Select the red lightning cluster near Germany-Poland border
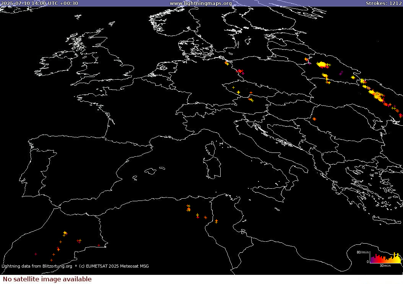 click(240, 71)
